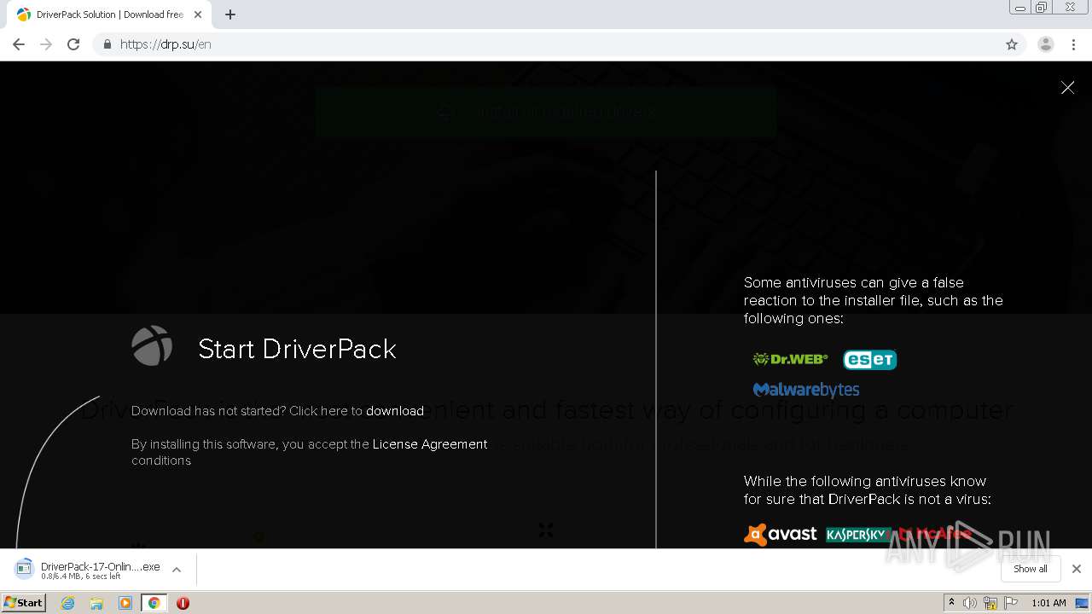The width and height of the screenshot is (1092, 614).
Task: Close the DriverPack overlay with the X
Action: tap(1067, 88)
